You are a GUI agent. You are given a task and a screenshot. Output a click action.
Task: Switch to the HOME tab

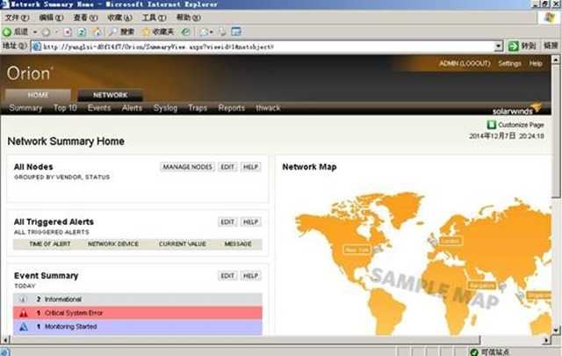click(38, 95)
